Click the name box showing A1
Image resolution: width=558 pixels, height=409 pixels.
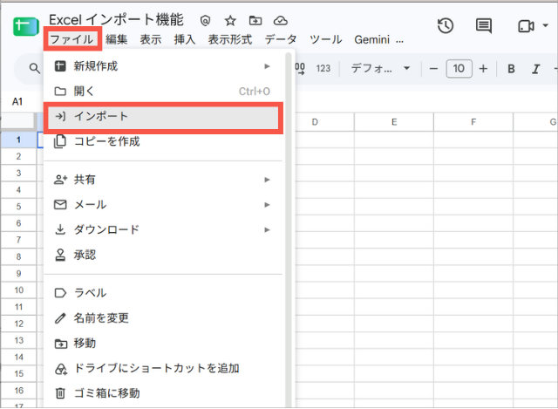click(x=17, y=102)
